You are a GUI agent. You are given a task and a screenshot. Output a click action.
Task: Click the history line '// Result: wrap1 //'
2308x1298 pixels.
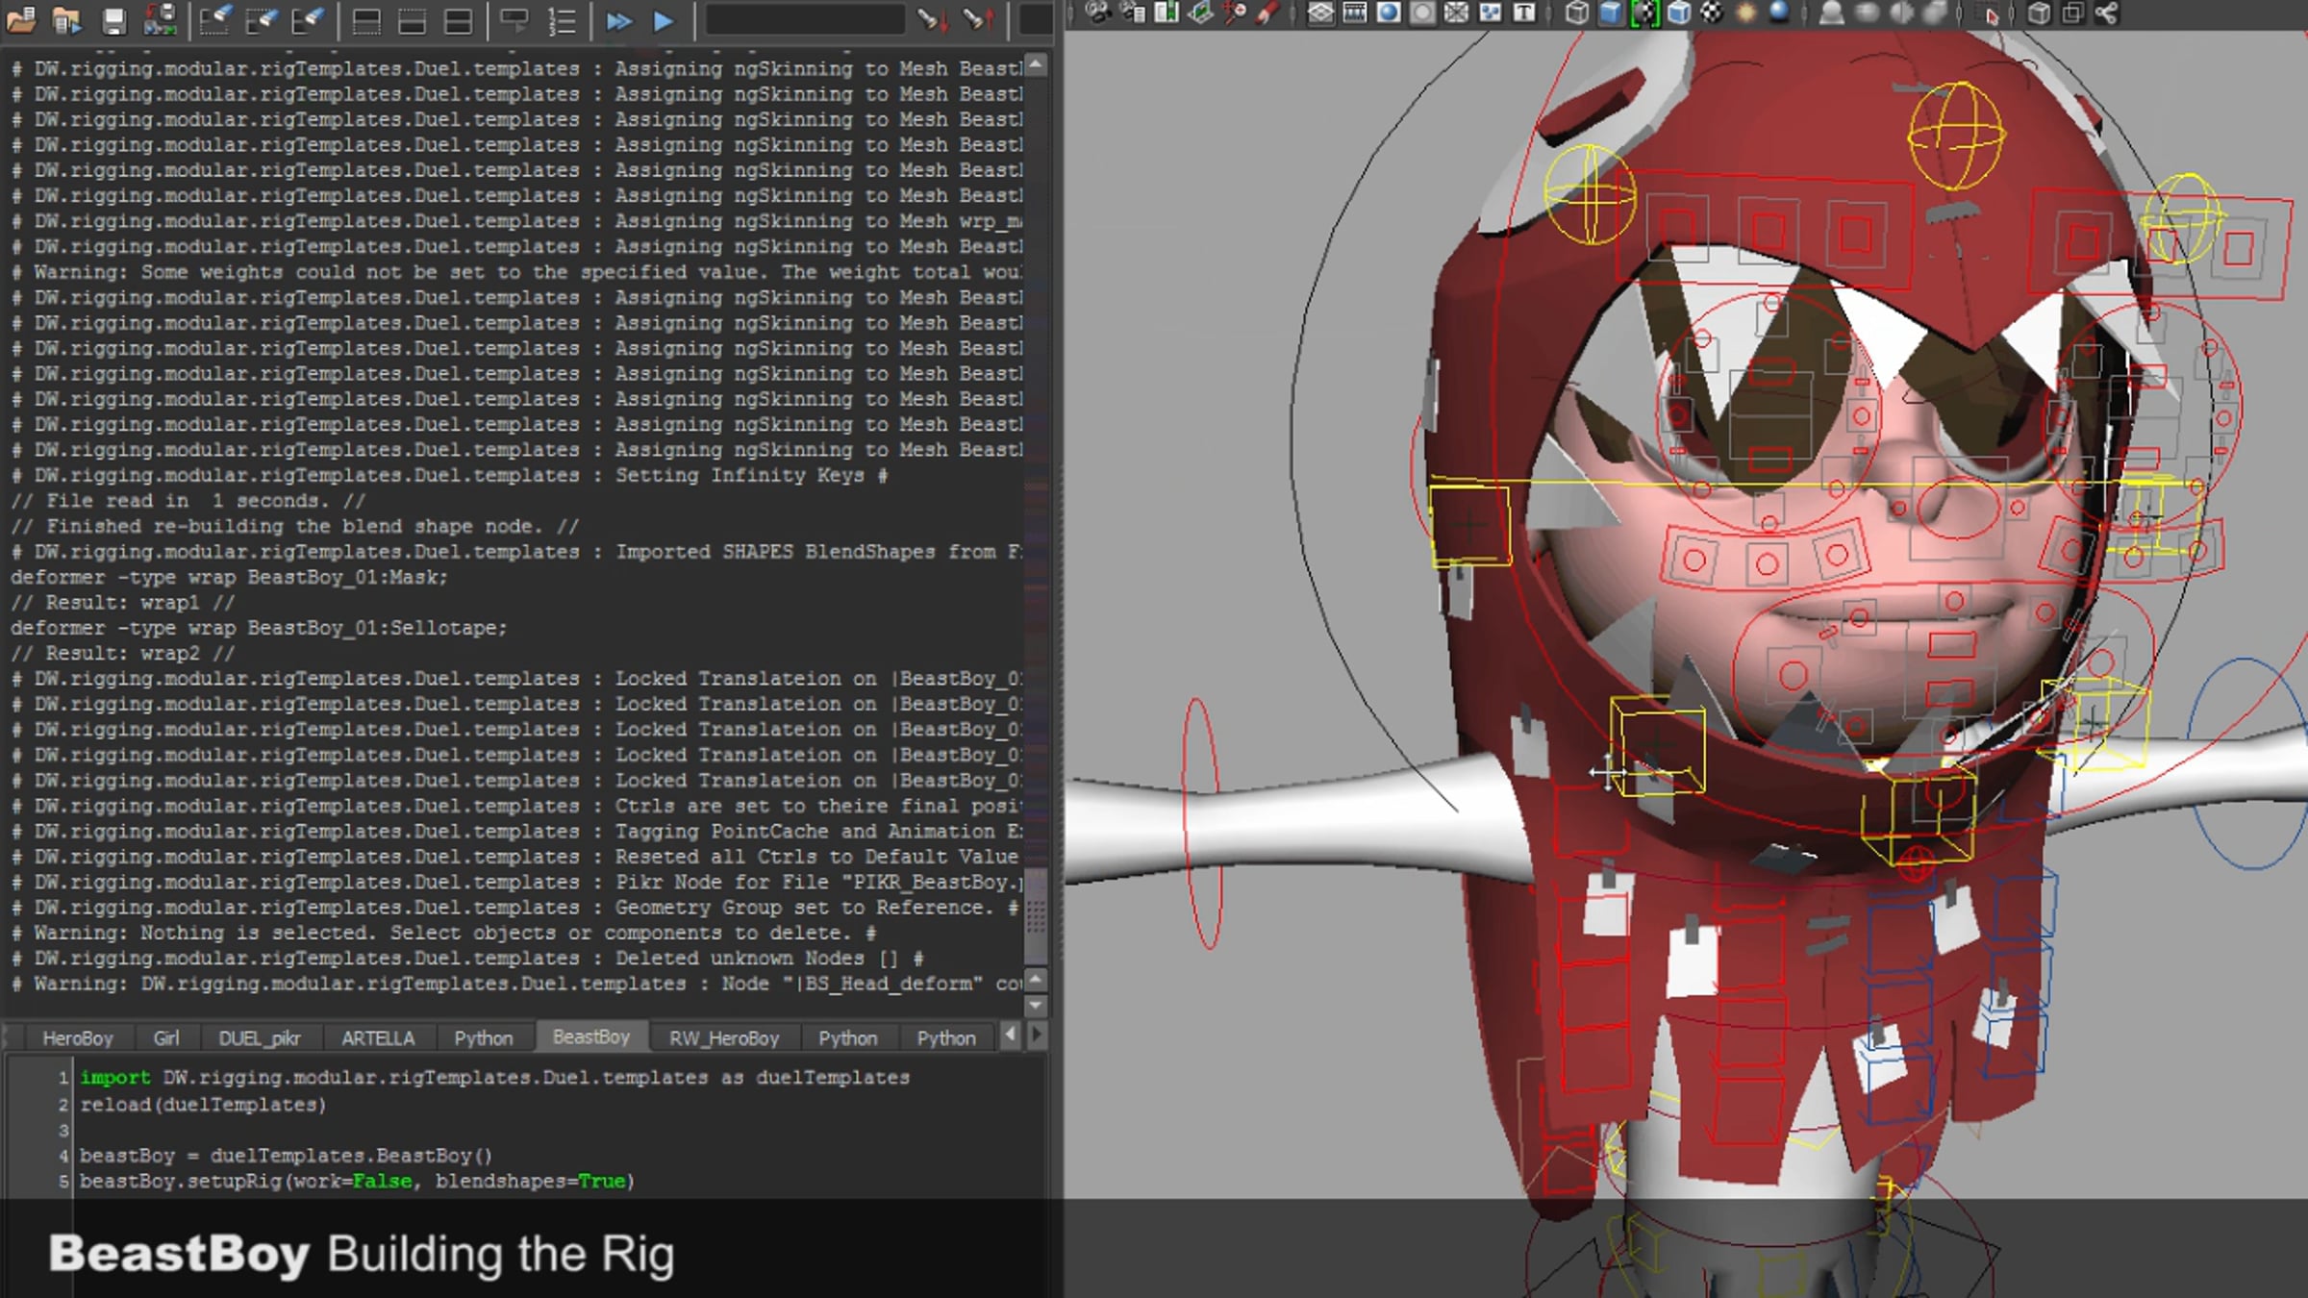(123, 603)
